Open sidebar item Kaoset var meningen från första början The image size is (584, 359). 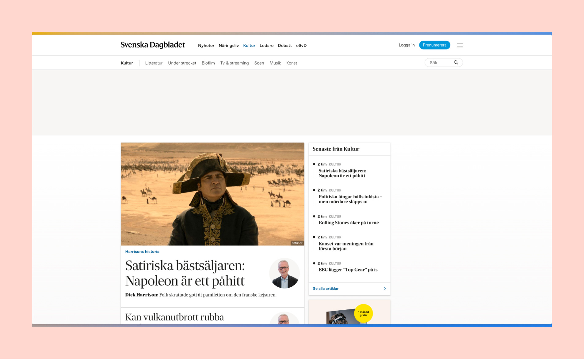[346, 246]
